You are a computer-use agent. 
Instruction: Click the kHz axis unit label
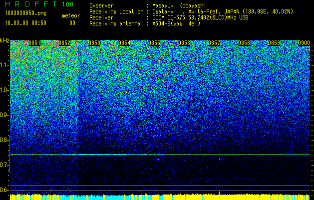tap(4, 40)
